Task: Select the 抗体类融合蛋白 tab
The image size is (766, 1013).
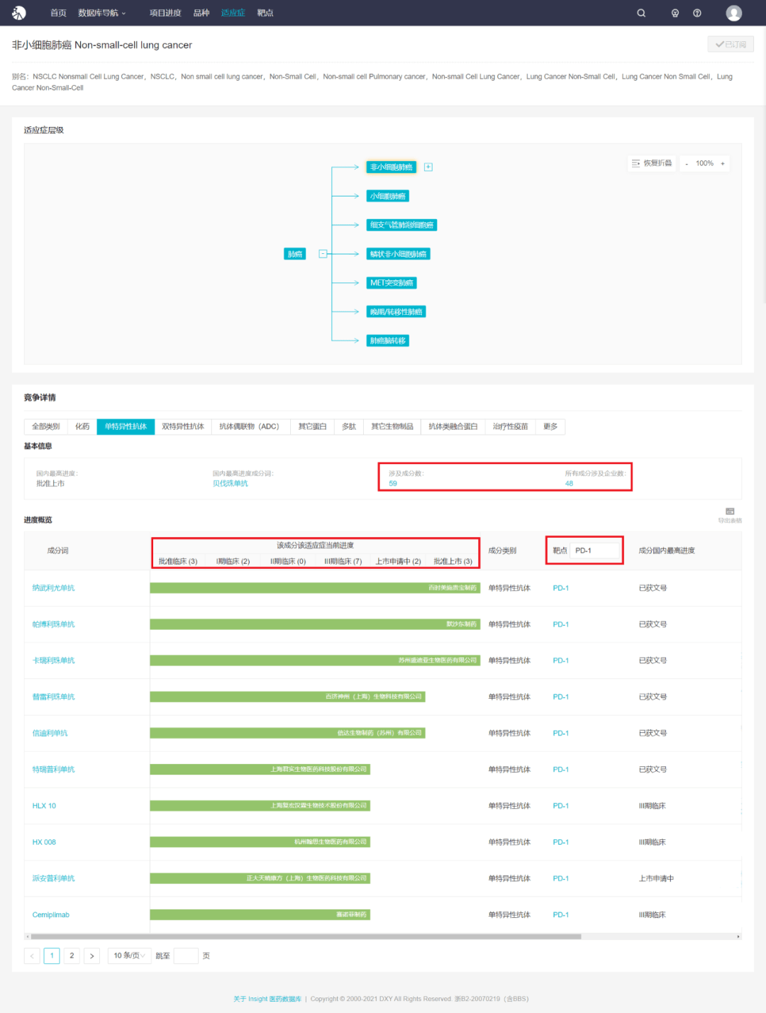Action: coord(453,426)
